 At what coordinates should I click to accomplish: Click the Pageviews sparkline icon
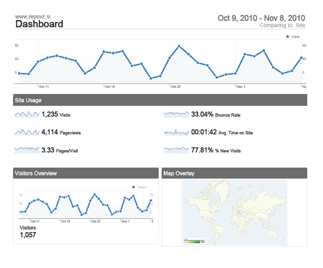point(27,132)
